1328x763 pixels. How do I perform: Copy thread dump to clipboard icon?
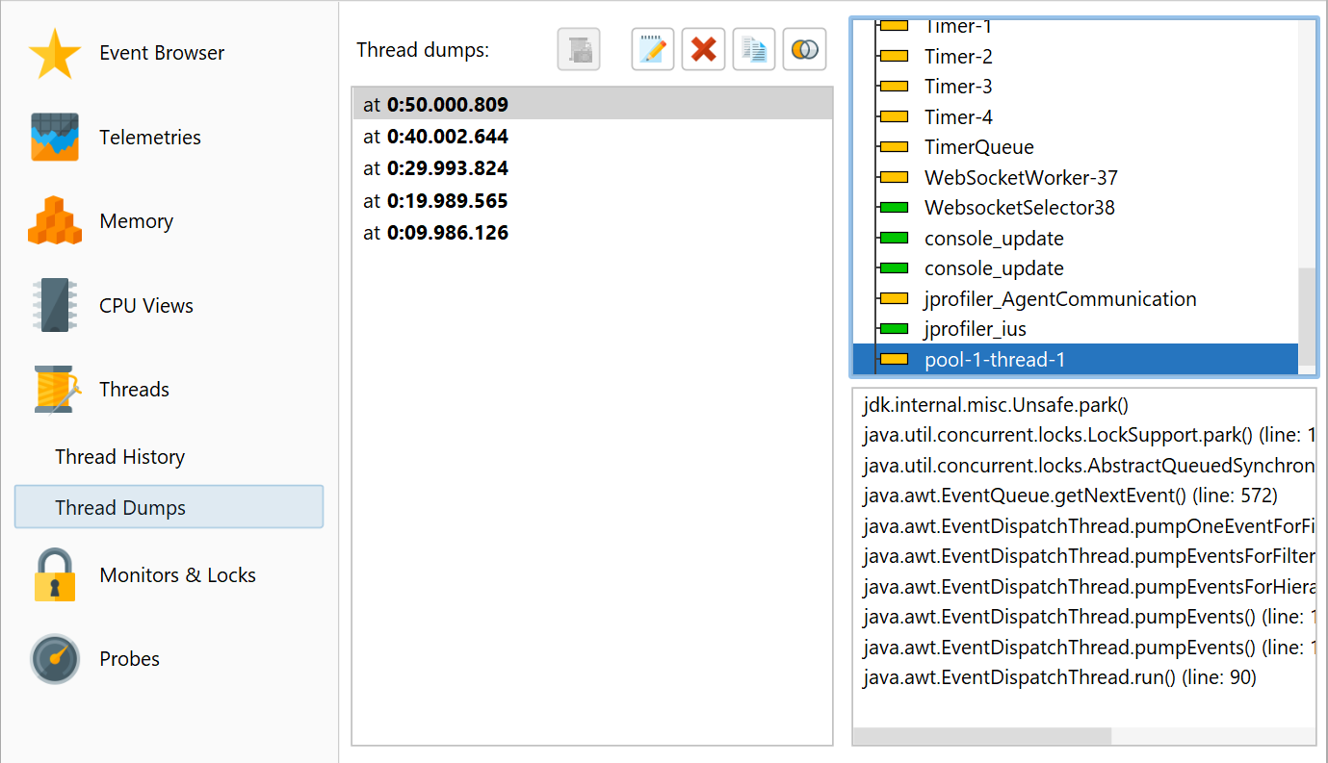(x=754, y=49)
